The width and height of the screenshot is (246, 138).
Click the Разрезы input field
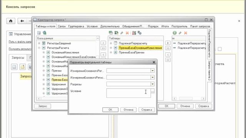pyautogui.click(x=128, y=84)
